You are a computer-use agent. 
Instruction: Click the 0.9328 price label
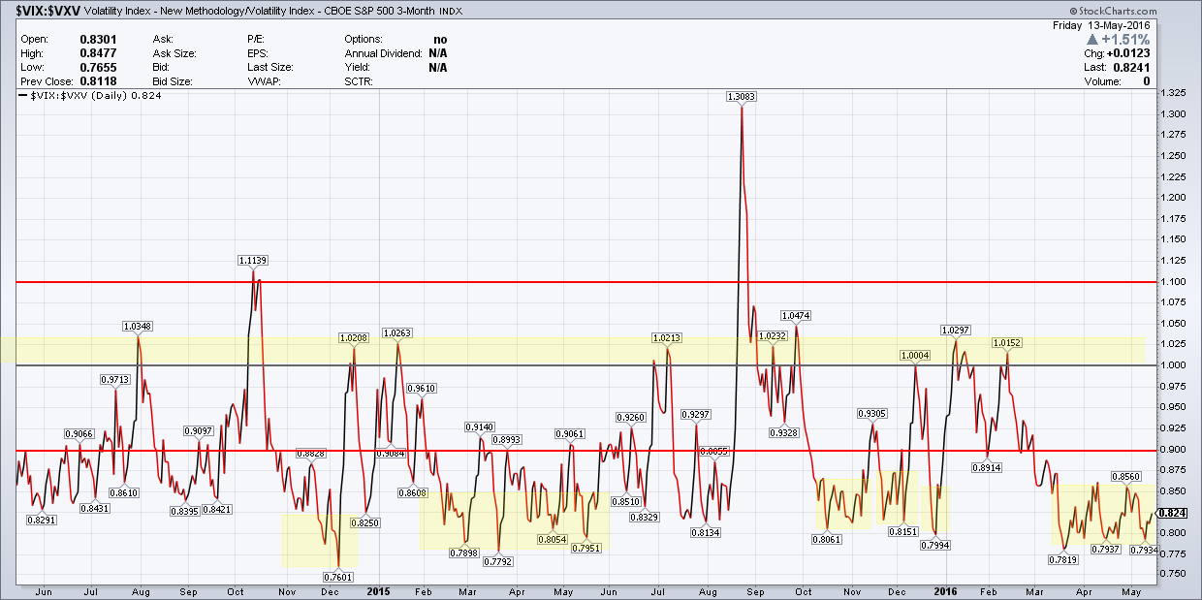pos(784,431)
